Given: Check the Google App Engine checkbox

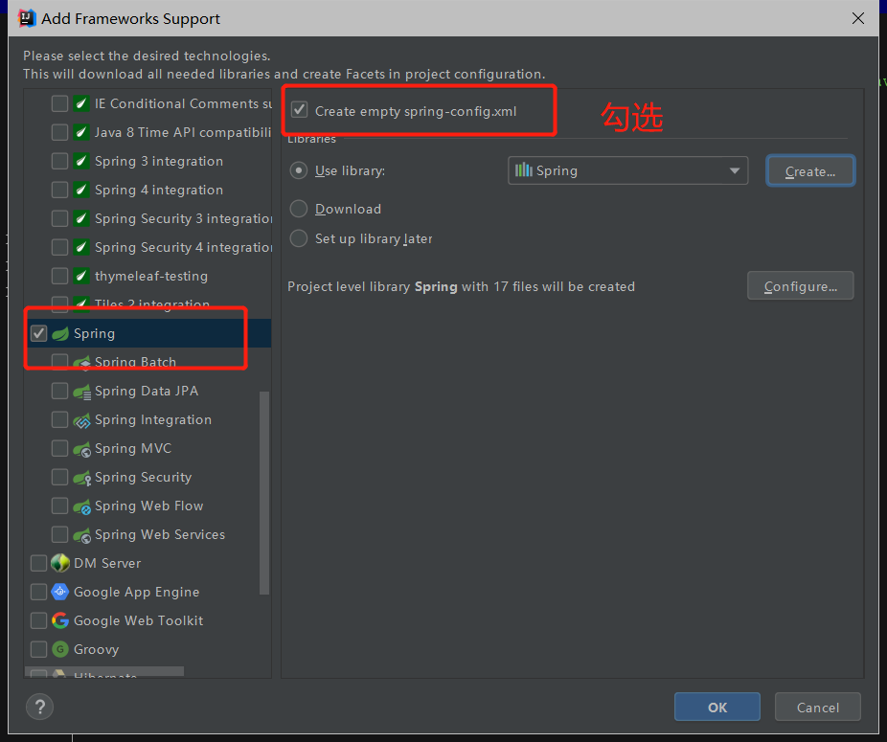Looking at the screenshot, I should pyautogui.click(x=38, y=592).
